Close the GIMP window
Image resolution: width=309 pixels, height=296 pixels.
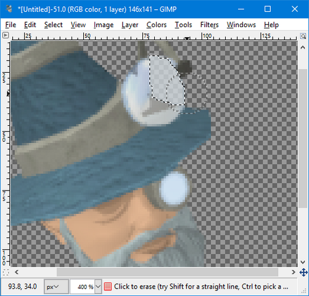(x=295, y=9)
